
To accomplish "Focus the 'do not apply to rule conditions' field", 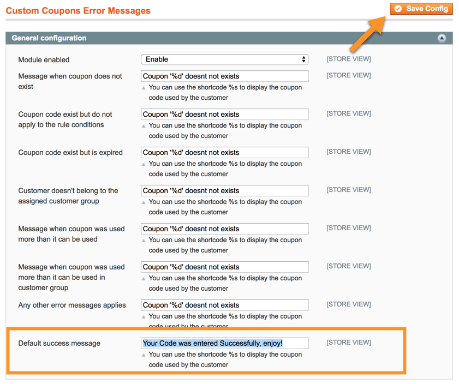I will [x=224, y=115].
